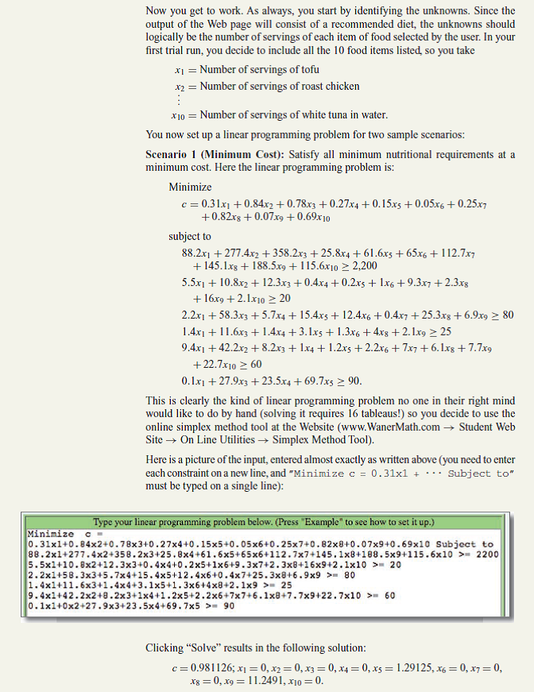
Task: Click the sentence starting 'You now set up a linear programming problem'
Action: pyautogui.click(x=305, y=134)
